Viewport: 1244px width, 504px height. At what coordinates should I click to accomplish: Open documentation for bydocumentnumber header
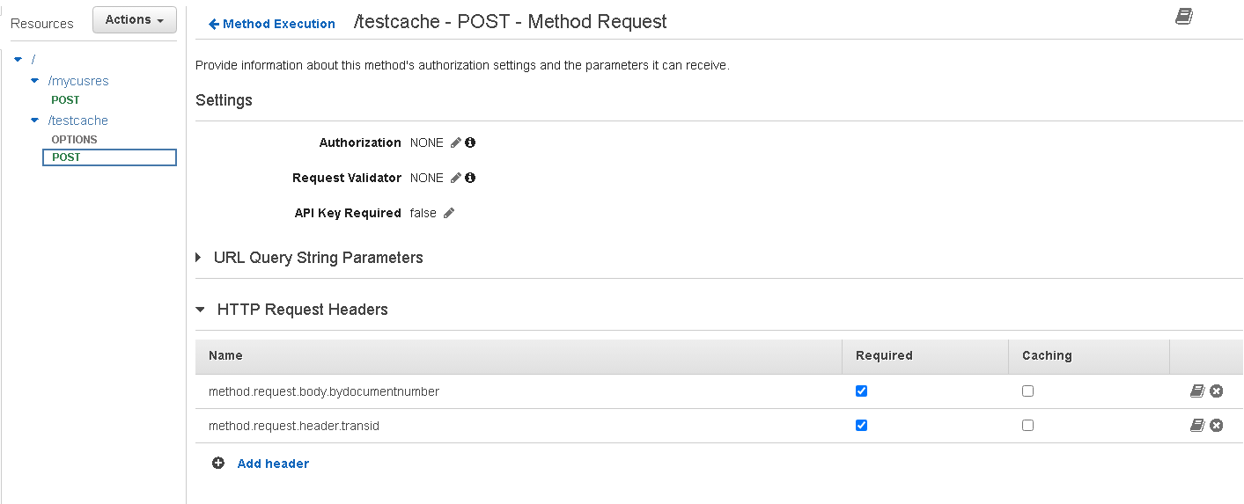(1197, 391)
